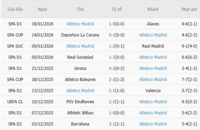Image resolution: width=200 pixels, height=130 pixels.
Task: Open the Real Sociedad team link
Action: click(80, 57)
